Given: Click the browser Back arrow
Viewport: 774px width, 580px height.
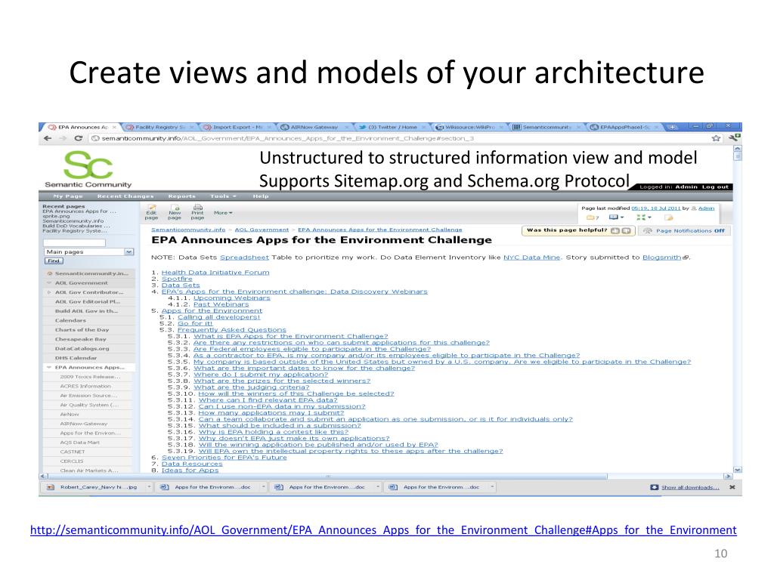Looking at the screenshot, I should (x=48, y=139).
